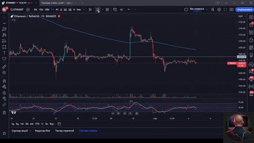Image resolution: width=254 pixels, height=143 pixels.
Task: Expand the indicator favorites dropdown arrow
Action: tap(102, 10)
